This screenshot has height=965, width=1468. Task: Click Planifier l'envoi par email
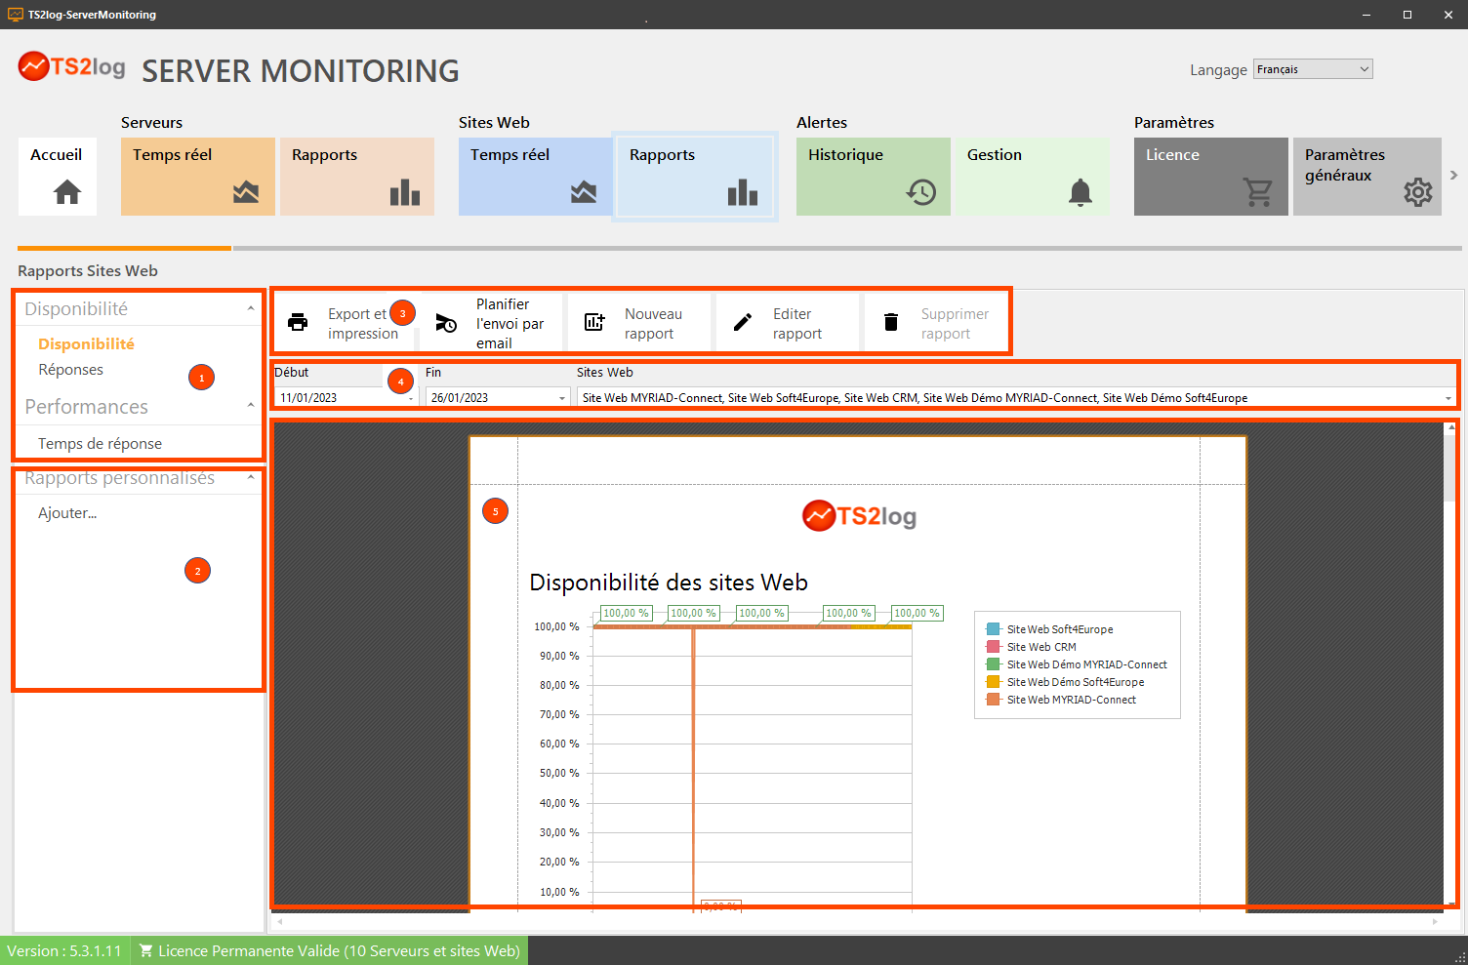pos(491,323)
